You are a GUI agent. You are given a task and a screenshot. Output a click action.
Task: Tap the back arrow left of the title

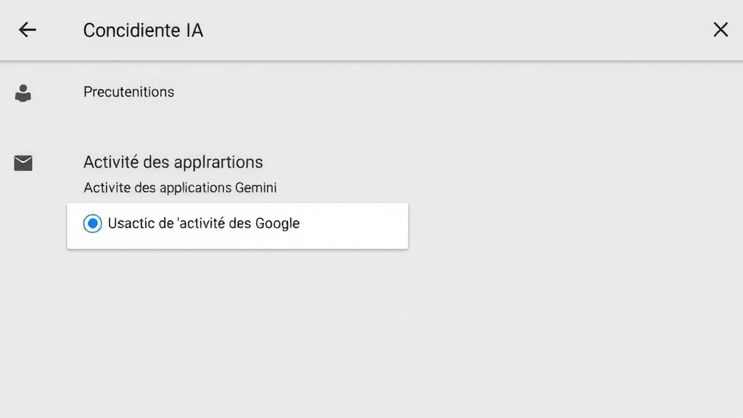pyautogui.click(x=27, y=30)
